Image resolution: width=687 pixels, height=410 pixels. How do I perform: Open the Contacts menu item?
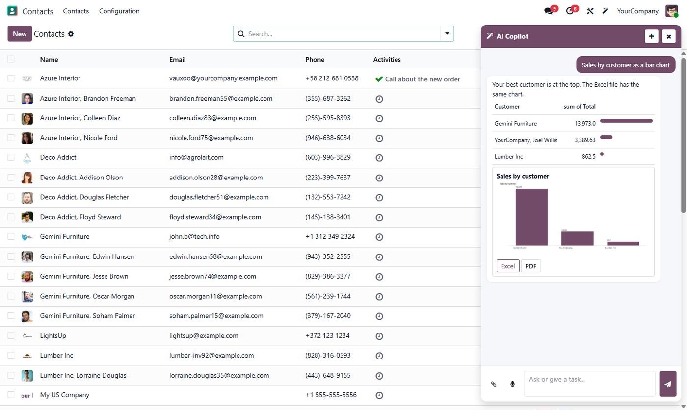76,11
